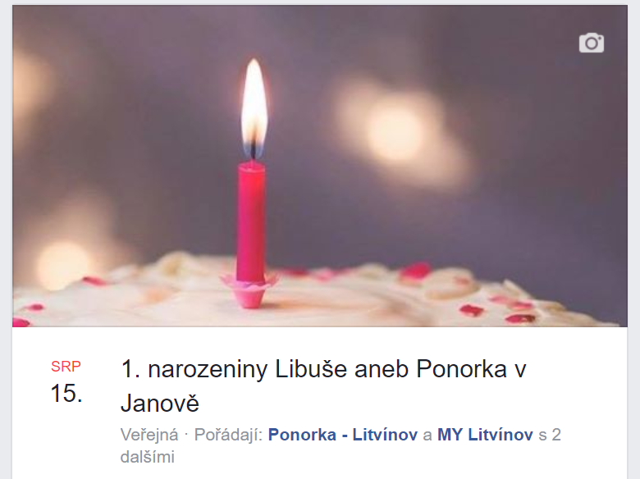Click the word Janově in the title
This screenshot has width=640, height=479.
pyautogui.click(x=160, y=403)
